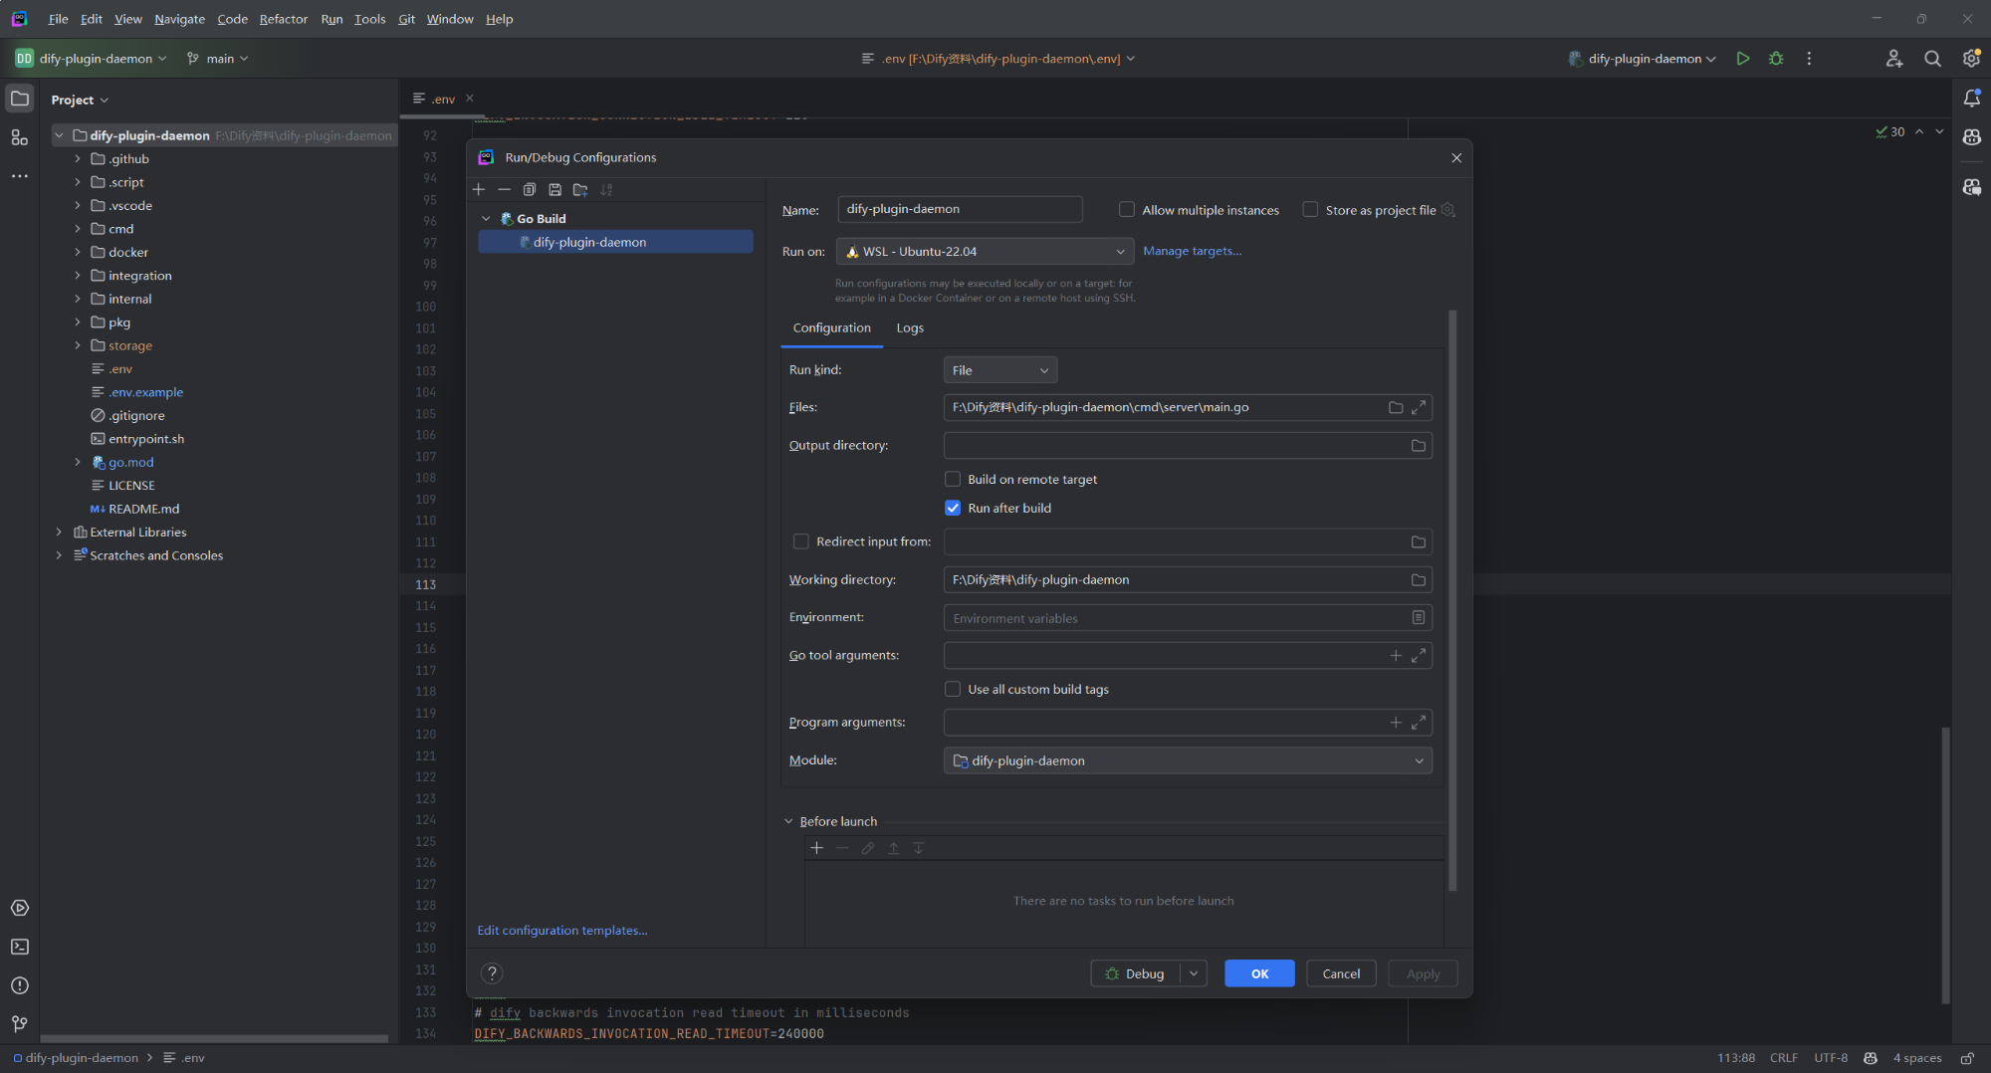Save configuration using the disk icon
Image resolution: width=1991 pixels, height=1073 pixels.
[555, 189]
